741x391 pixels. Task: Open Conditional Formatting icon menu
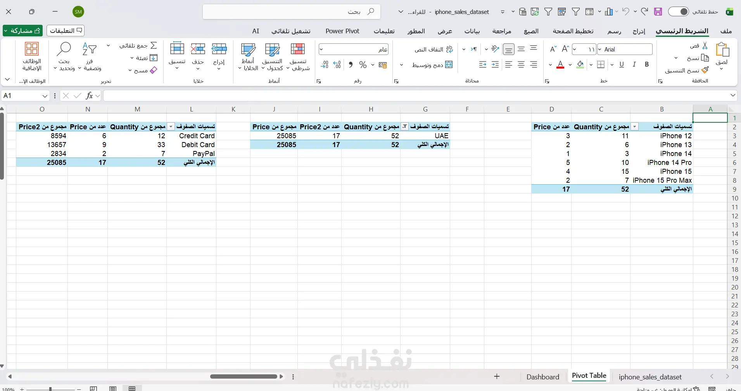coord(298,50)
